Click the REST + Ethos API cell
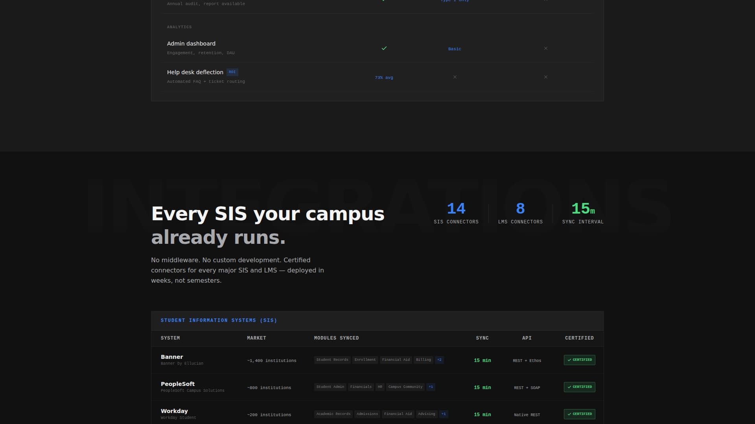The image size is (755, 424). (x=527, y=361)
